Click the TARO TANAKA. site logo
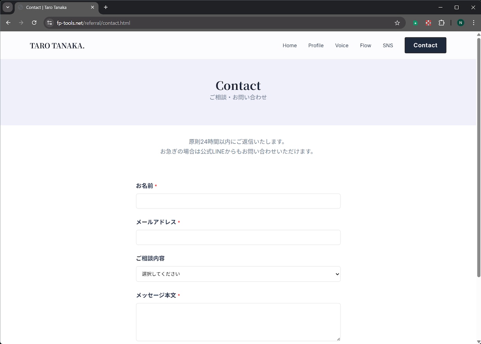 (x=57, y=46)
